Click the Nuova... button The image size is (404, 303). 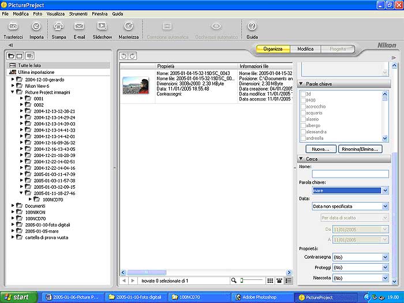coord(321,149)
